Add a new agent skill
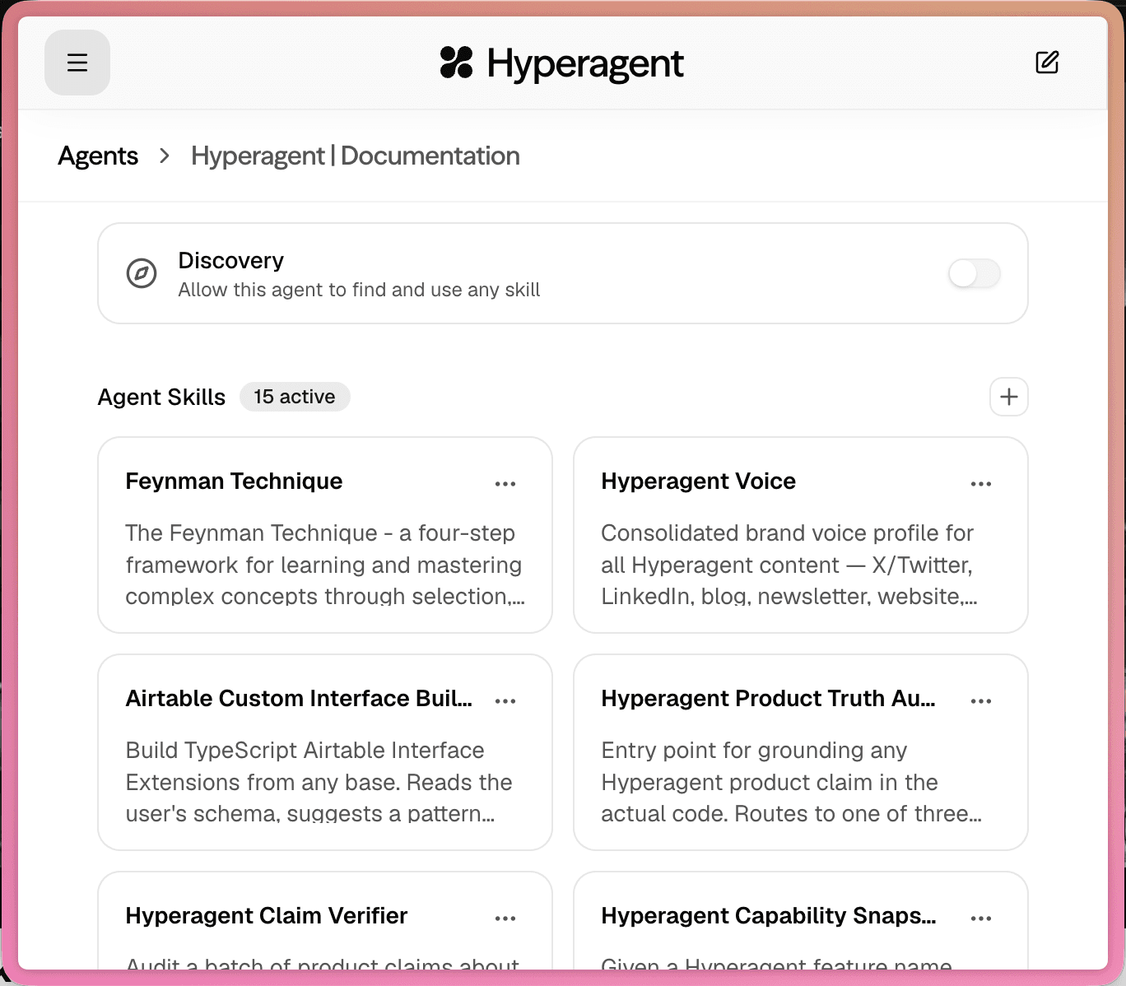Viewport: 1126px width, 986px height. tap(1009, 397)
